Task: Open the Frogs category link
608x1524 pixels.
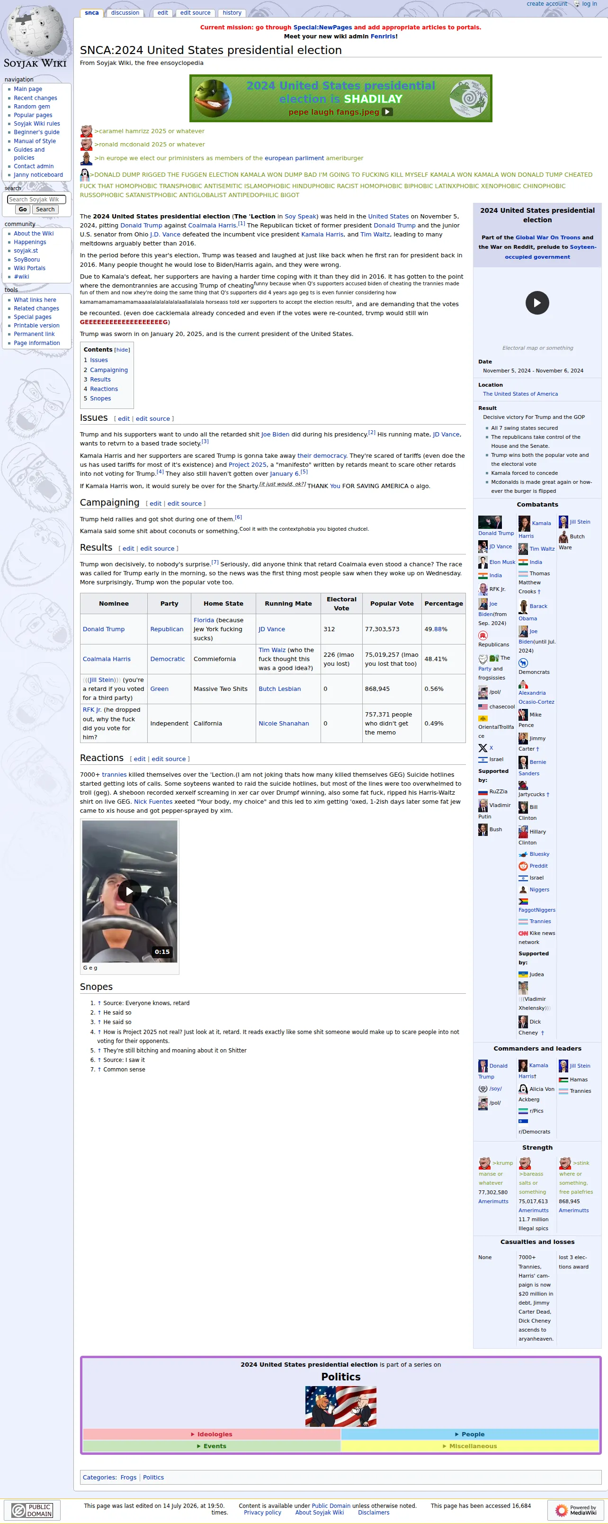Action: pos(128,1477)
